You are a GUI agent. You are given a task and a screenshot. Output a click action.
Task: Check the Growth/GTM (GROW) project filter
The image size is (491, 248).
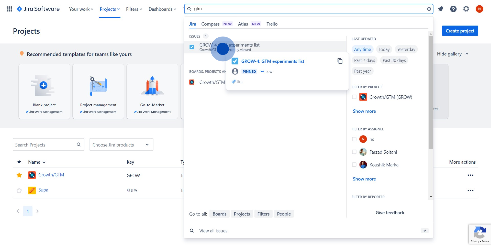coord(354,97)
